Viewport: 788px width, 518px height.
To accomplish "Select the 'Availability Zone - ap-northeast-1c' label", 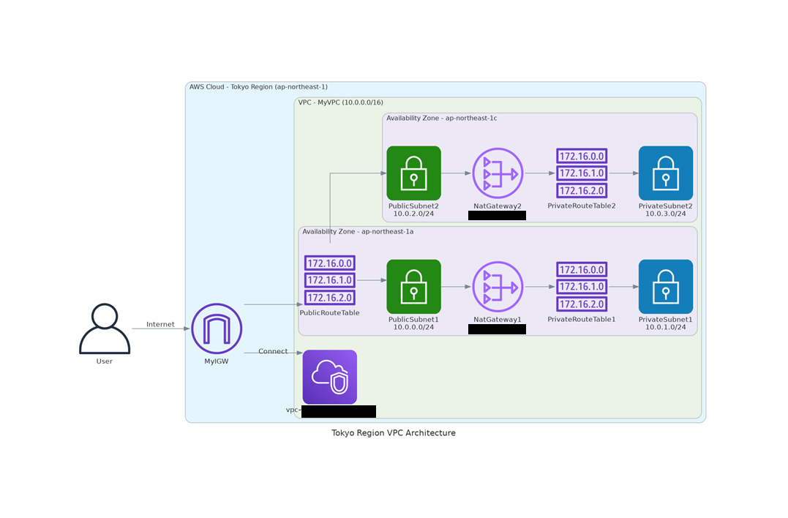I will tap(442, 118).
